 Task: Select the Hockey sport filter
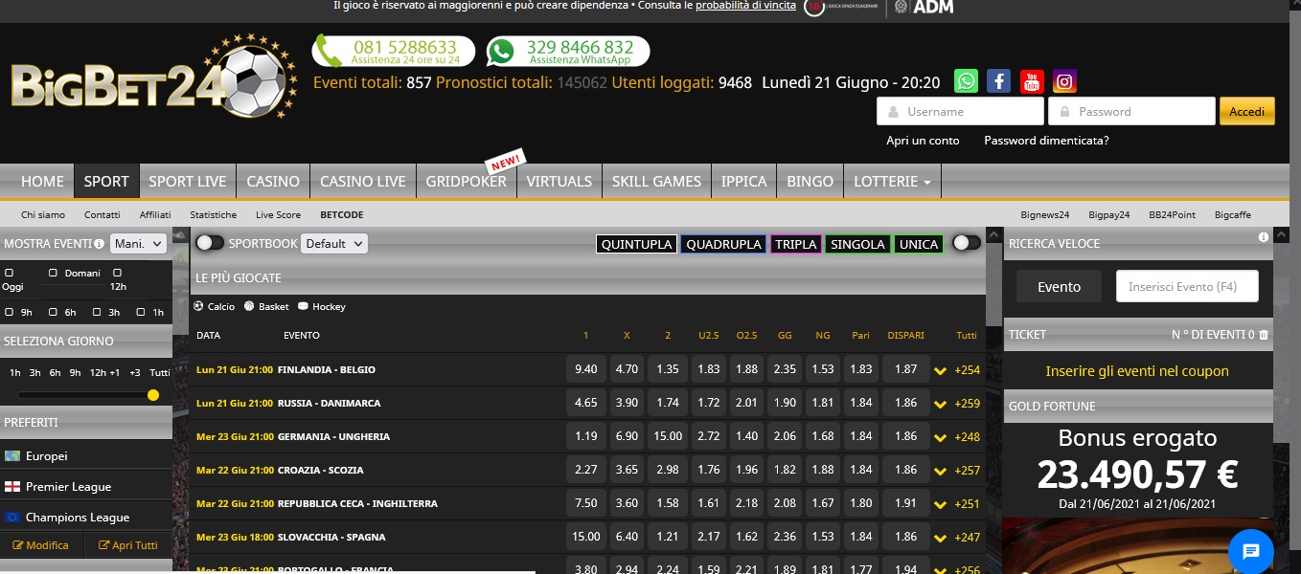coord(304,306)
